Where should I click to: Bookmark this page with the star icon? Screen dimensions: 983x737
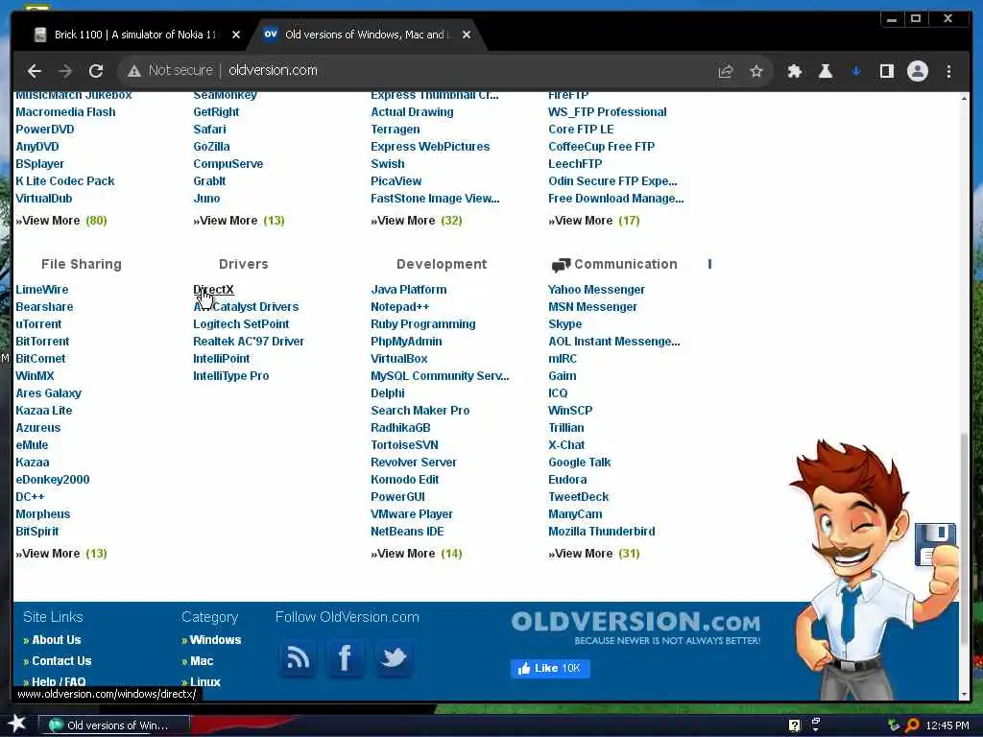[756, 71]
